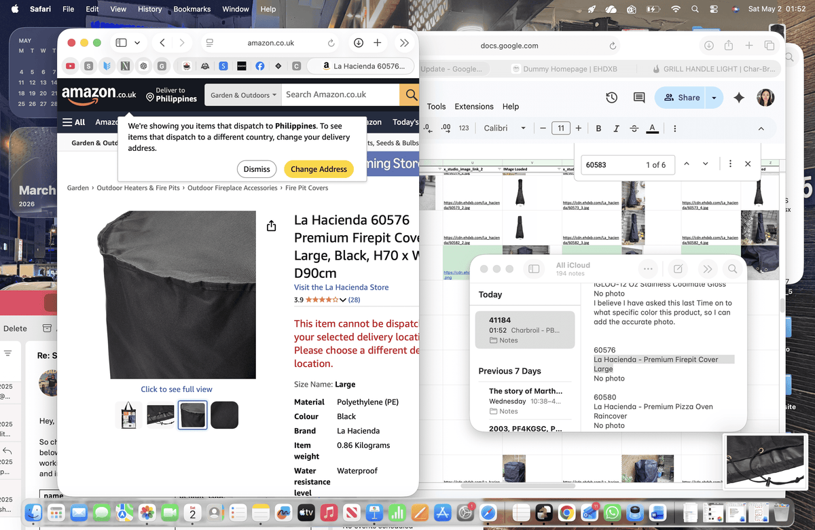Toggle the Notes sidebar
815x530 pixels.
534,269
